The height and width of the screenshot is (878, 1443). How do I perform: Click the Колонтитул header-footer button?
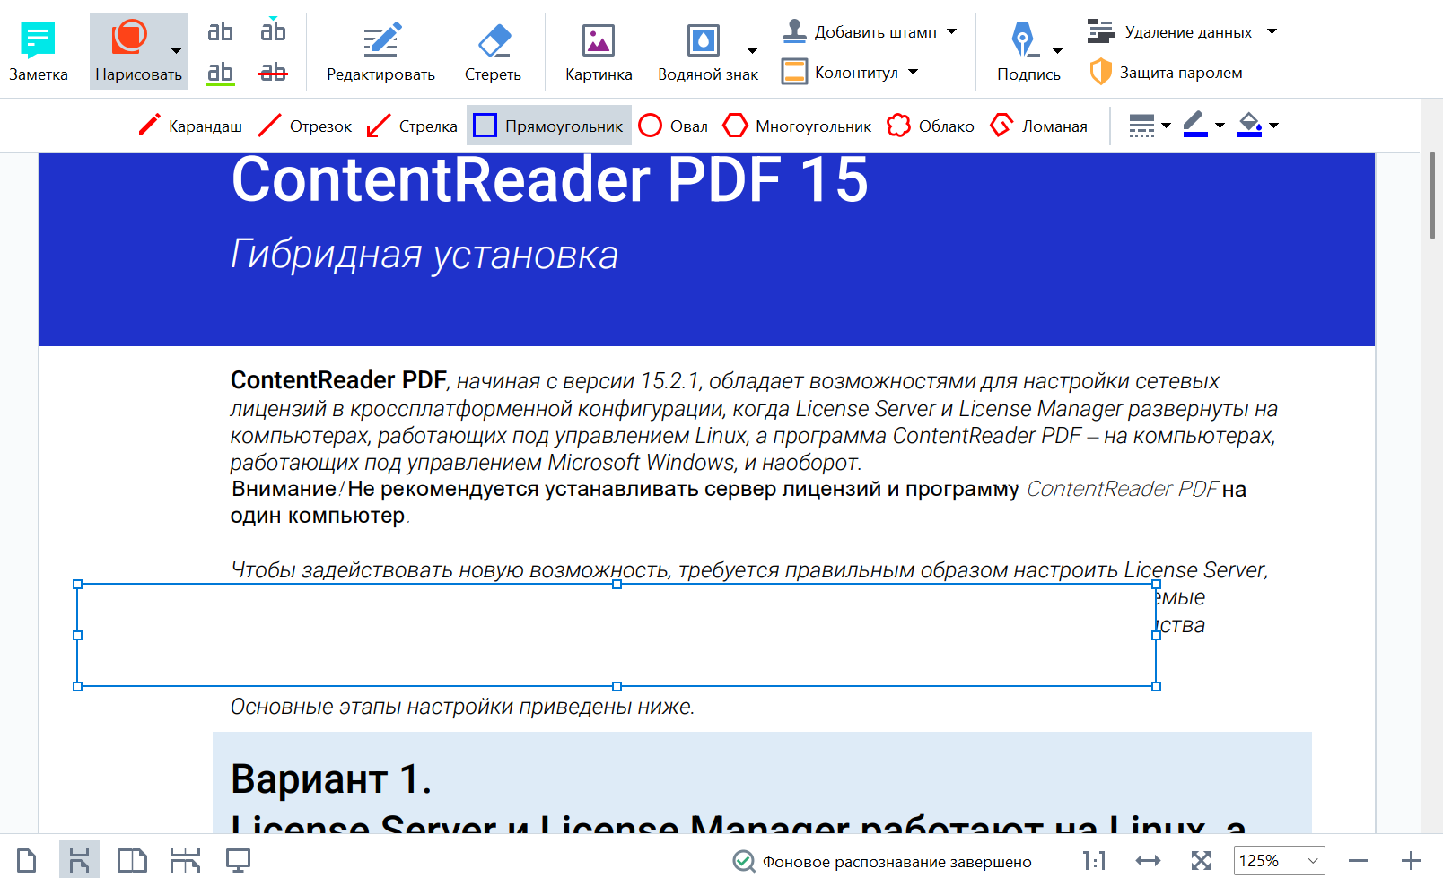839,73
